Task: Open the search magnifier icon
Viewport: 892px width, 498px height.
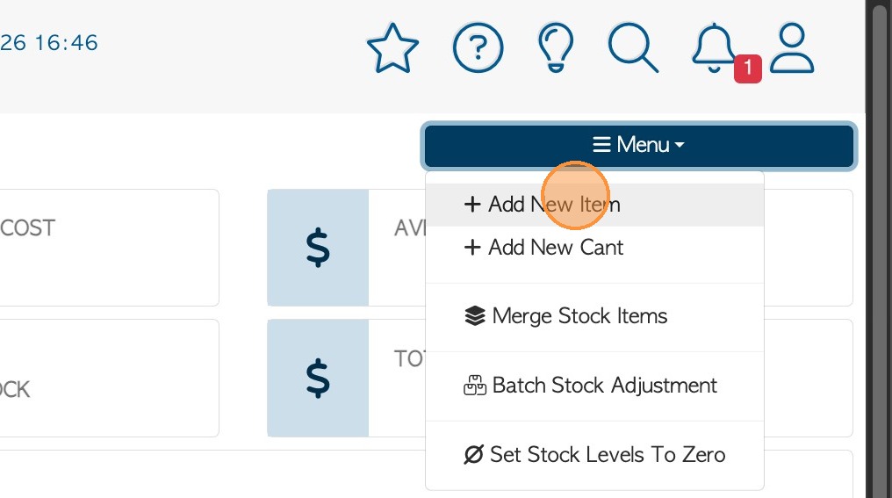Action: tap(633, 47)
